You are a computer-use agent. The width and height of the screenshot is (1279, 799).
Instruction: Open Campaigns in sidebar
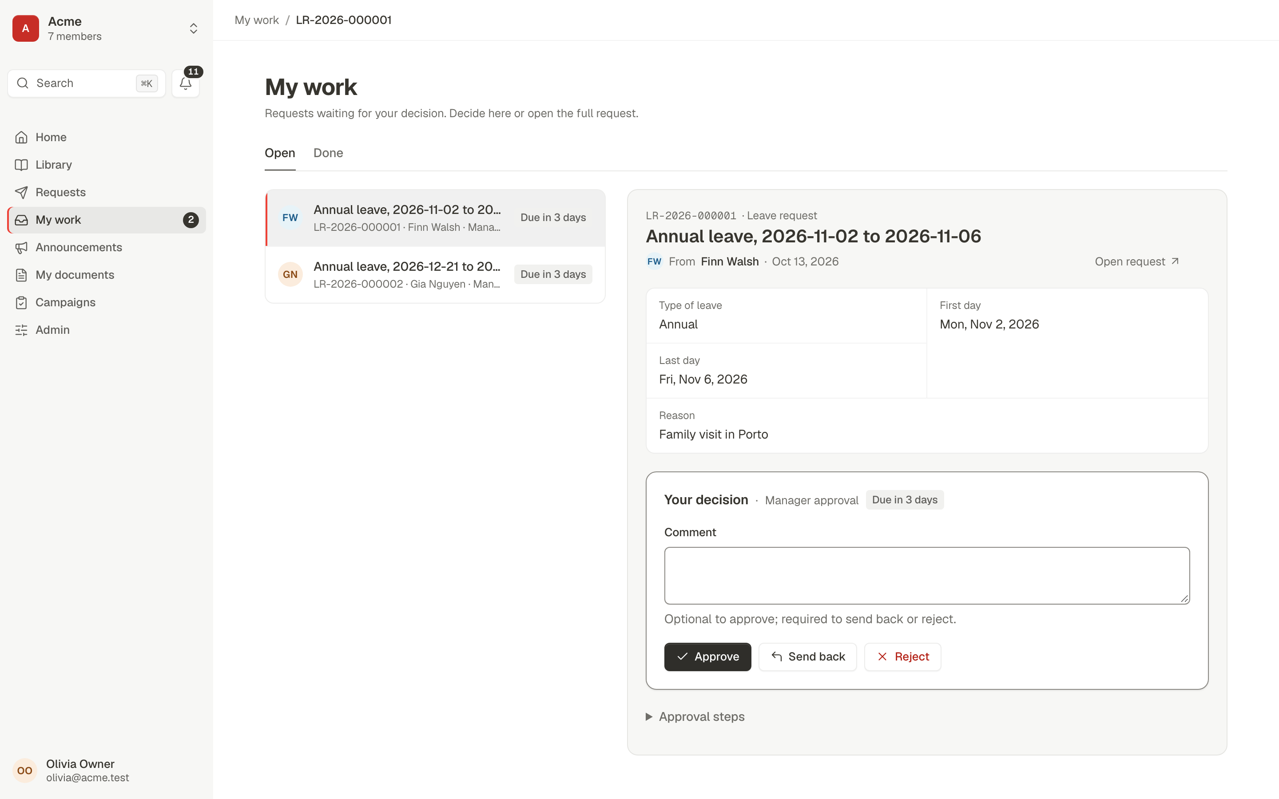pos(107,302)
